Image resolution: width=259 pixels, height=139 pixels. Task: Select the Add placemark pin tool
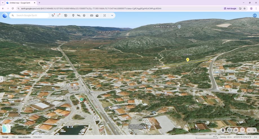tap(73, 15)
